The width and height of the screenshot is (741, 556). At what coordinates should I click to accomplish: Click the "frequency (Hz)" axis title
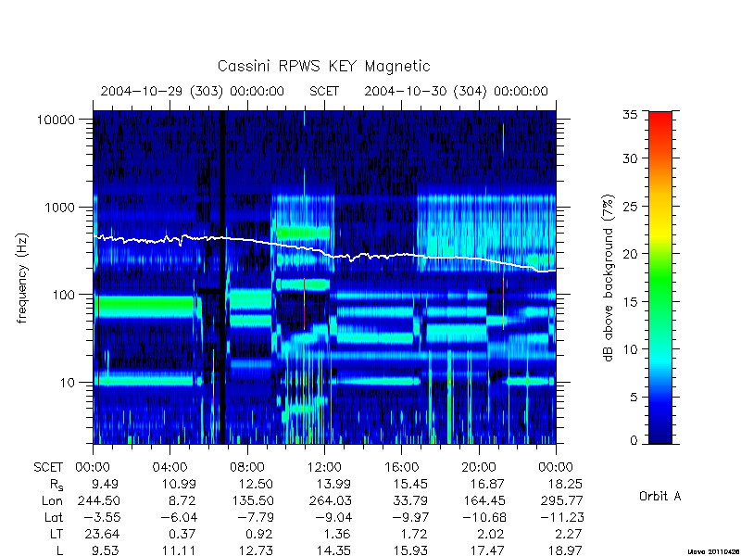tap(22, 279)
